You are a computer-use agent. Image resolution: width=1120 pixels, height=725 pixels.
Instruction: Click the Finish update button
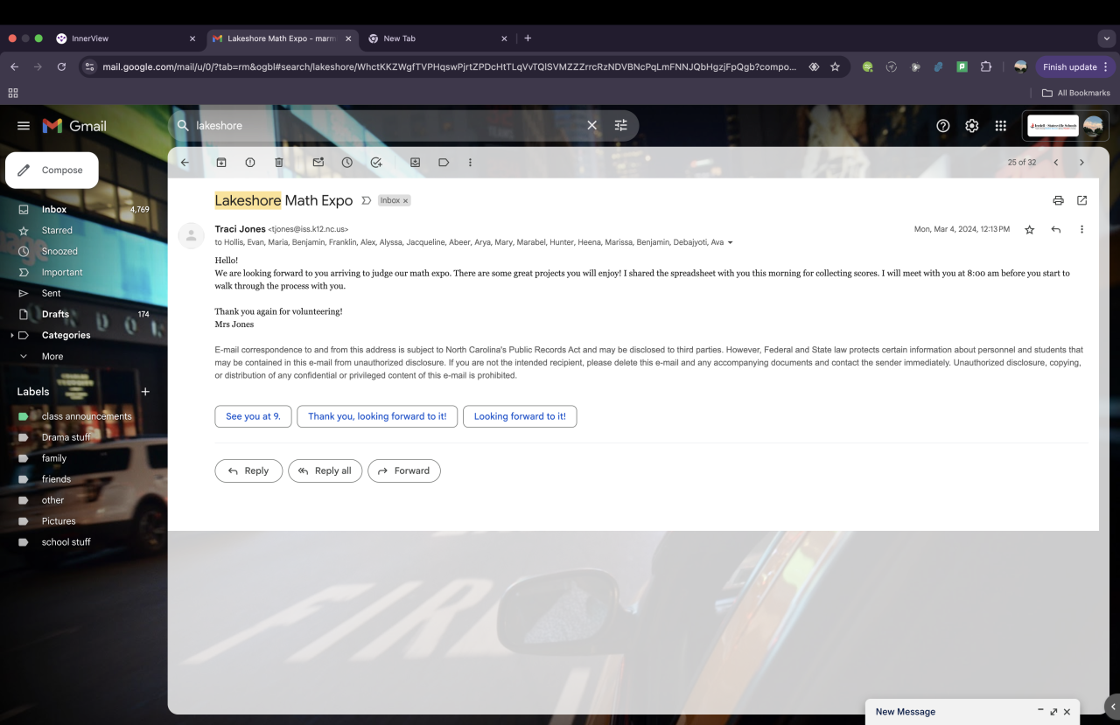click(1074, 66)
